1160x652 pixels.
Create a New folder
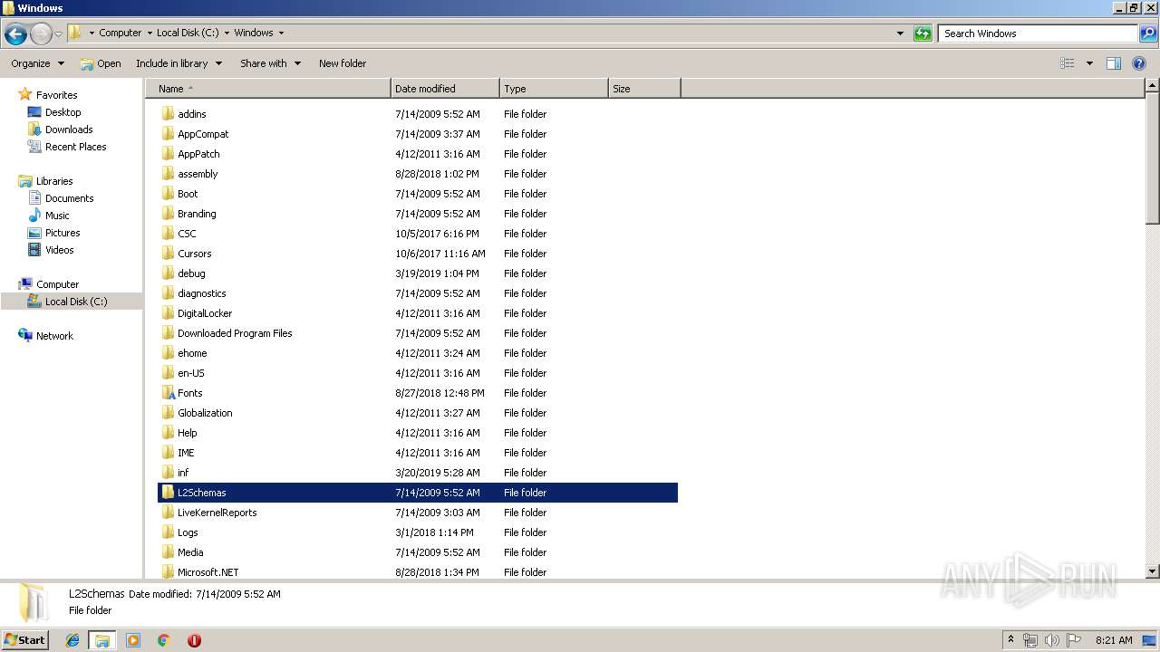(x=343, y=63)
